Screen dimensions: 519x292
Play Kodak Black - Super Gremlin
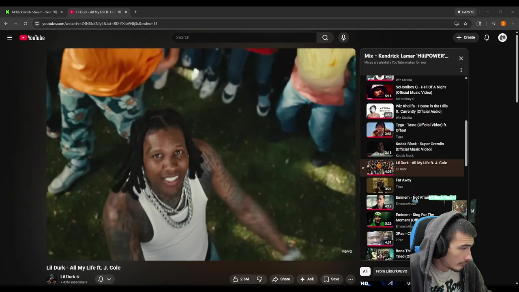point(413,149)
